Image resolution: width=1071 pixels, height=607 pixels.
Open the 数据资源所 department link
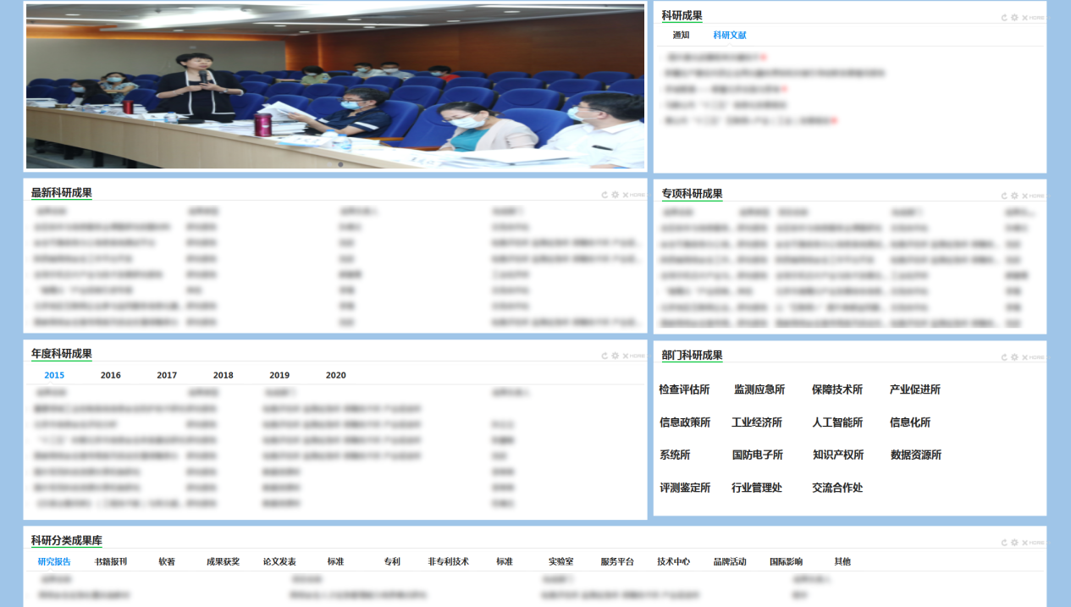915,455
